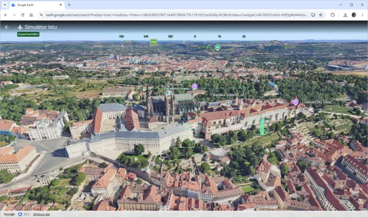Screen dimensions: 368x218
Task: Click compass heading 330
Action: pos(121,37)
